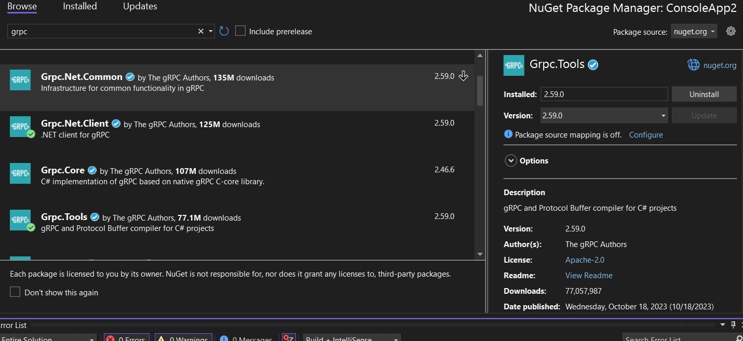Click the date Wednesday, October 18, 2023
This screenshot has width=743, height=341.
(x=640, y=306)
